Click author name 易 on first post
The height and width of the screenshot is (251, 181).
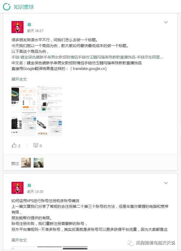coord(29,25)
